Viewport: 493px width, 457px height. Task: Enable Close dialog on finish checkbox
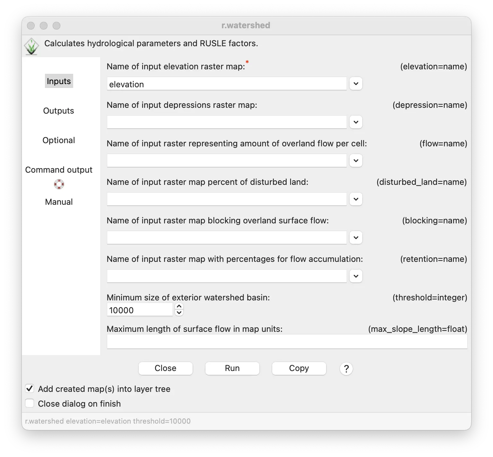coord(30,403)
